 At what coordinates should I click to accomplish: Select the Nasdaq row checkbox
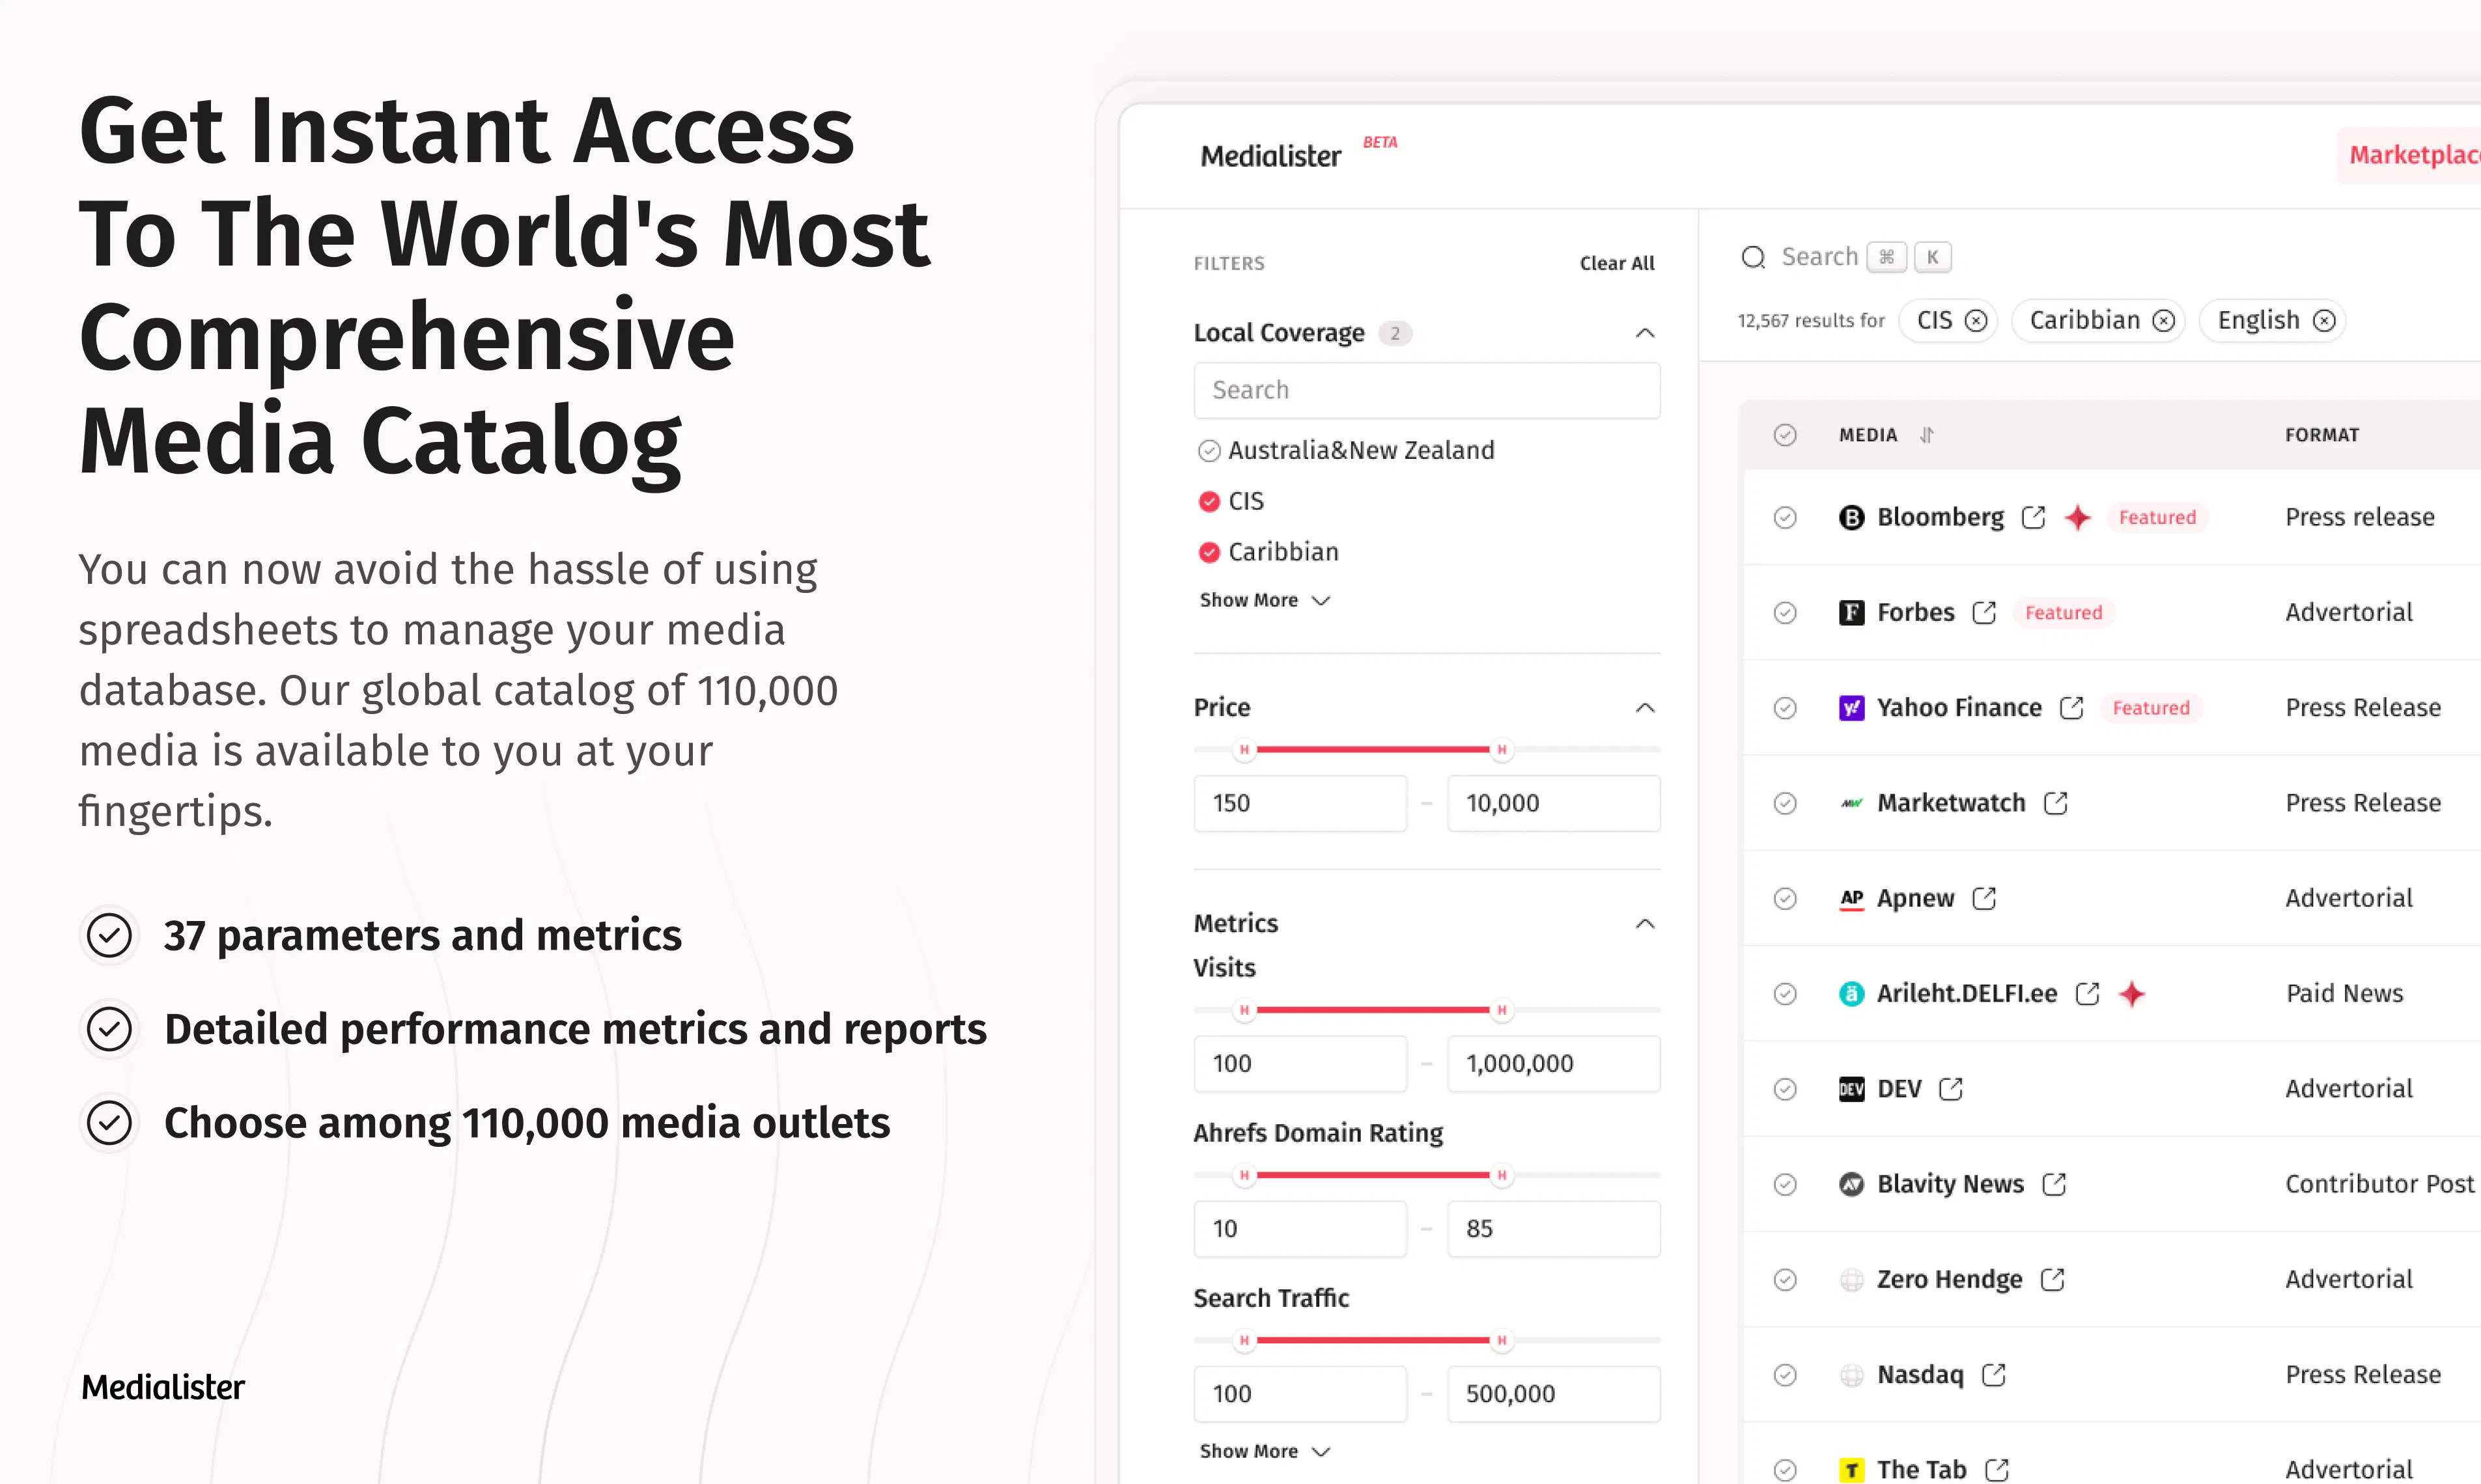[1785, 1374]
